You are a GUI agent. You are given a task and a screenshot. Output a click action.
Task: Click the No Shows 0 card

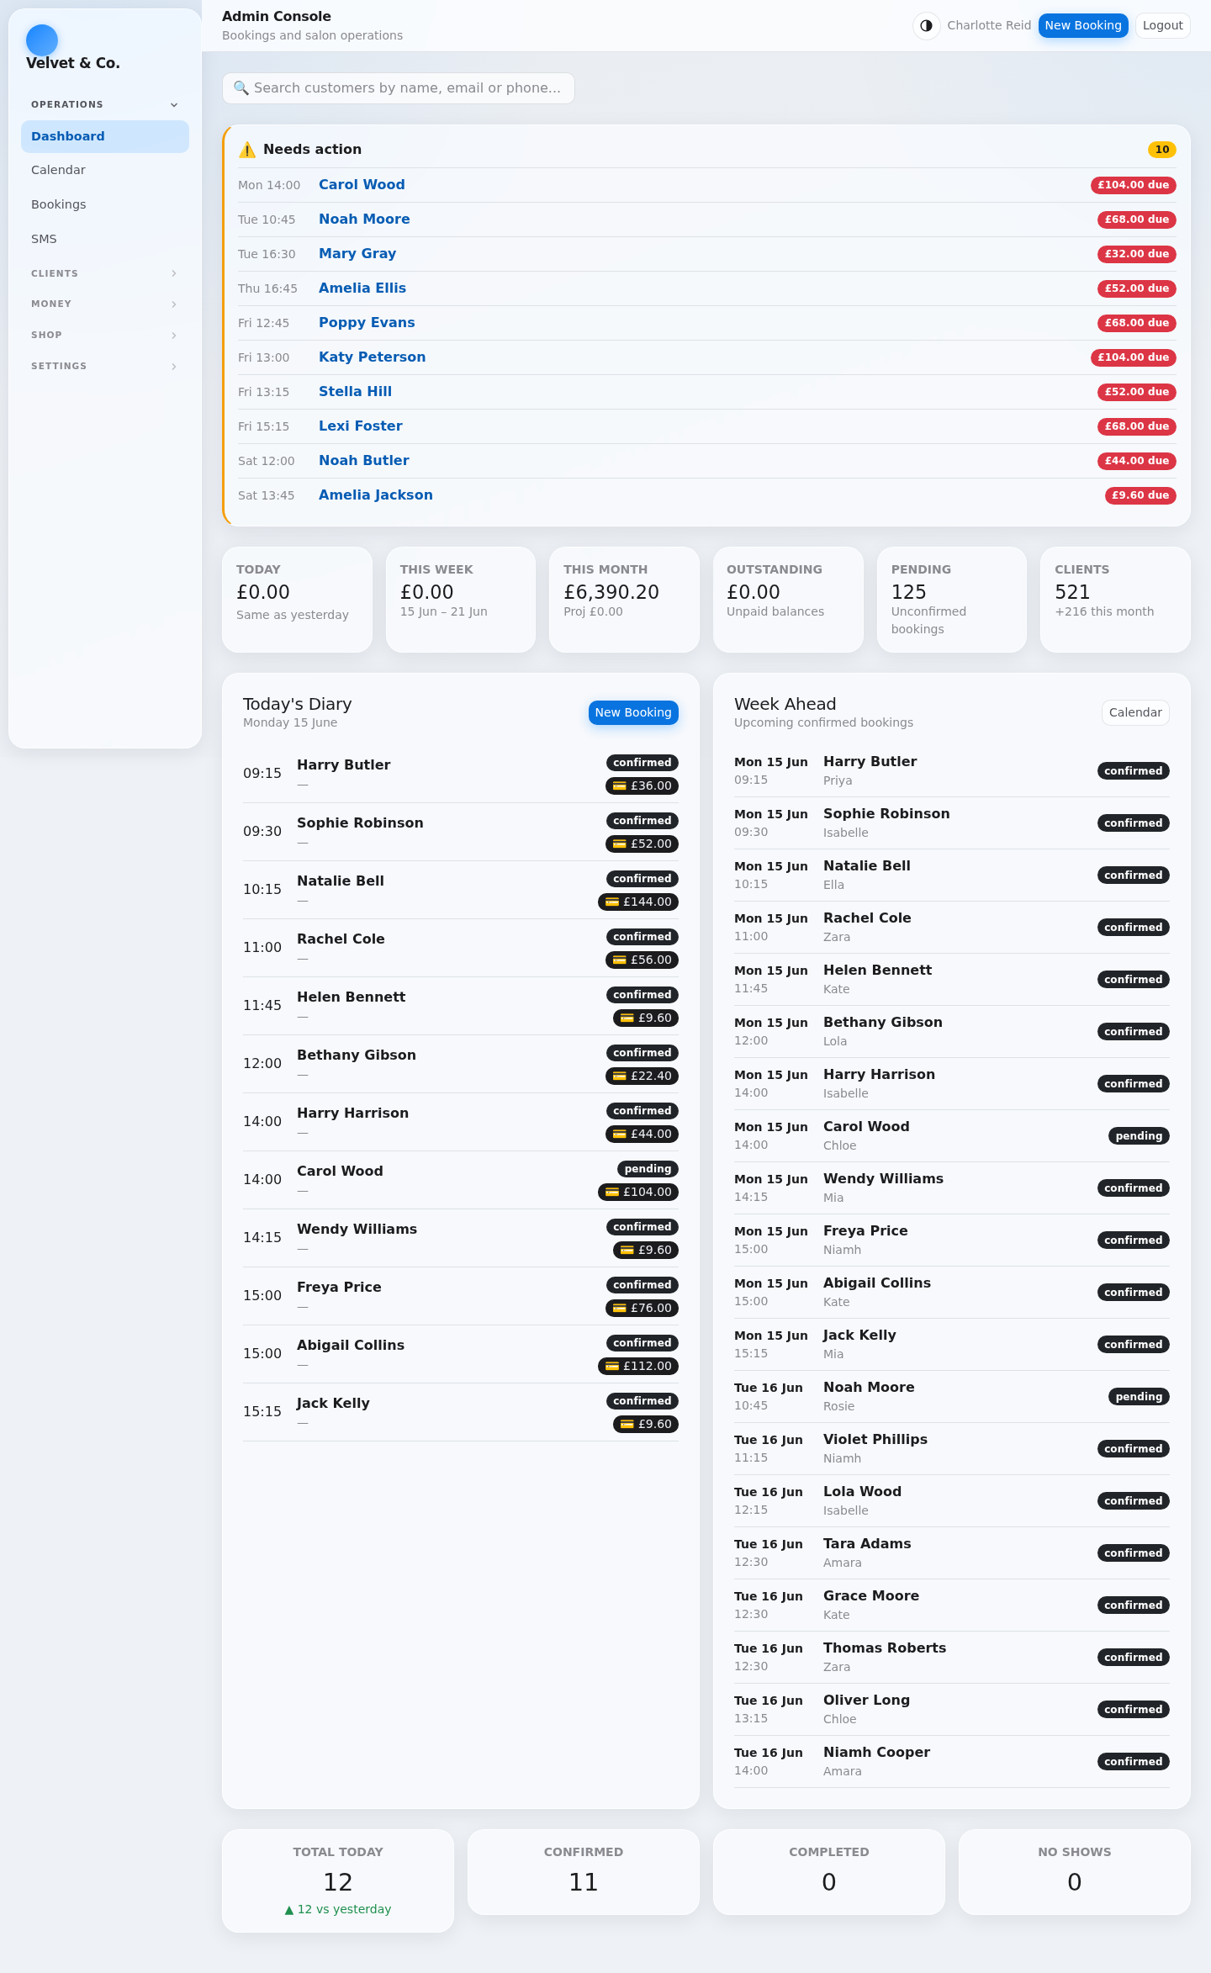point(1075,1872)
